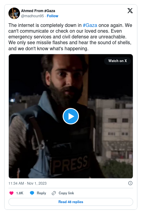Image resolution: width=141 pixels, height=214 pixels.
Task: Click the X logo icon
Action: tap(130, 11)
